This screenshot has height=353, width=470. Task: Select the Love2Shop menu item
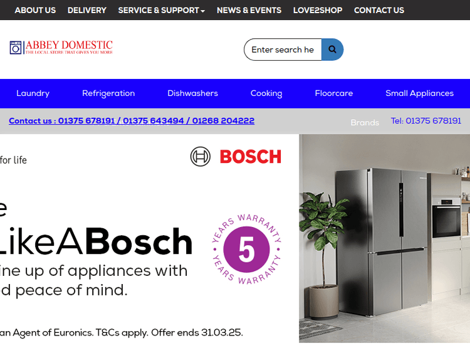(318, 10)
